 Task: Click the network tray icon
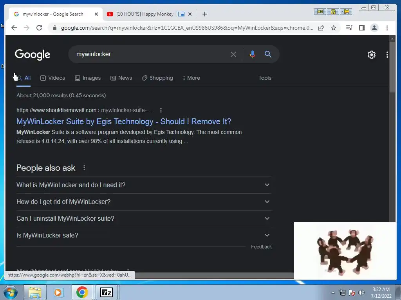pyautogui.click(x=342, y=293)
